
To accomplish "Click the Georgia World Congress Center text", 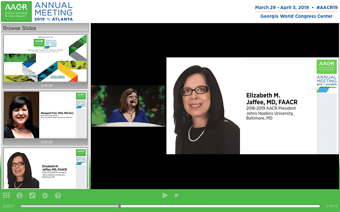I will (296, 16).
